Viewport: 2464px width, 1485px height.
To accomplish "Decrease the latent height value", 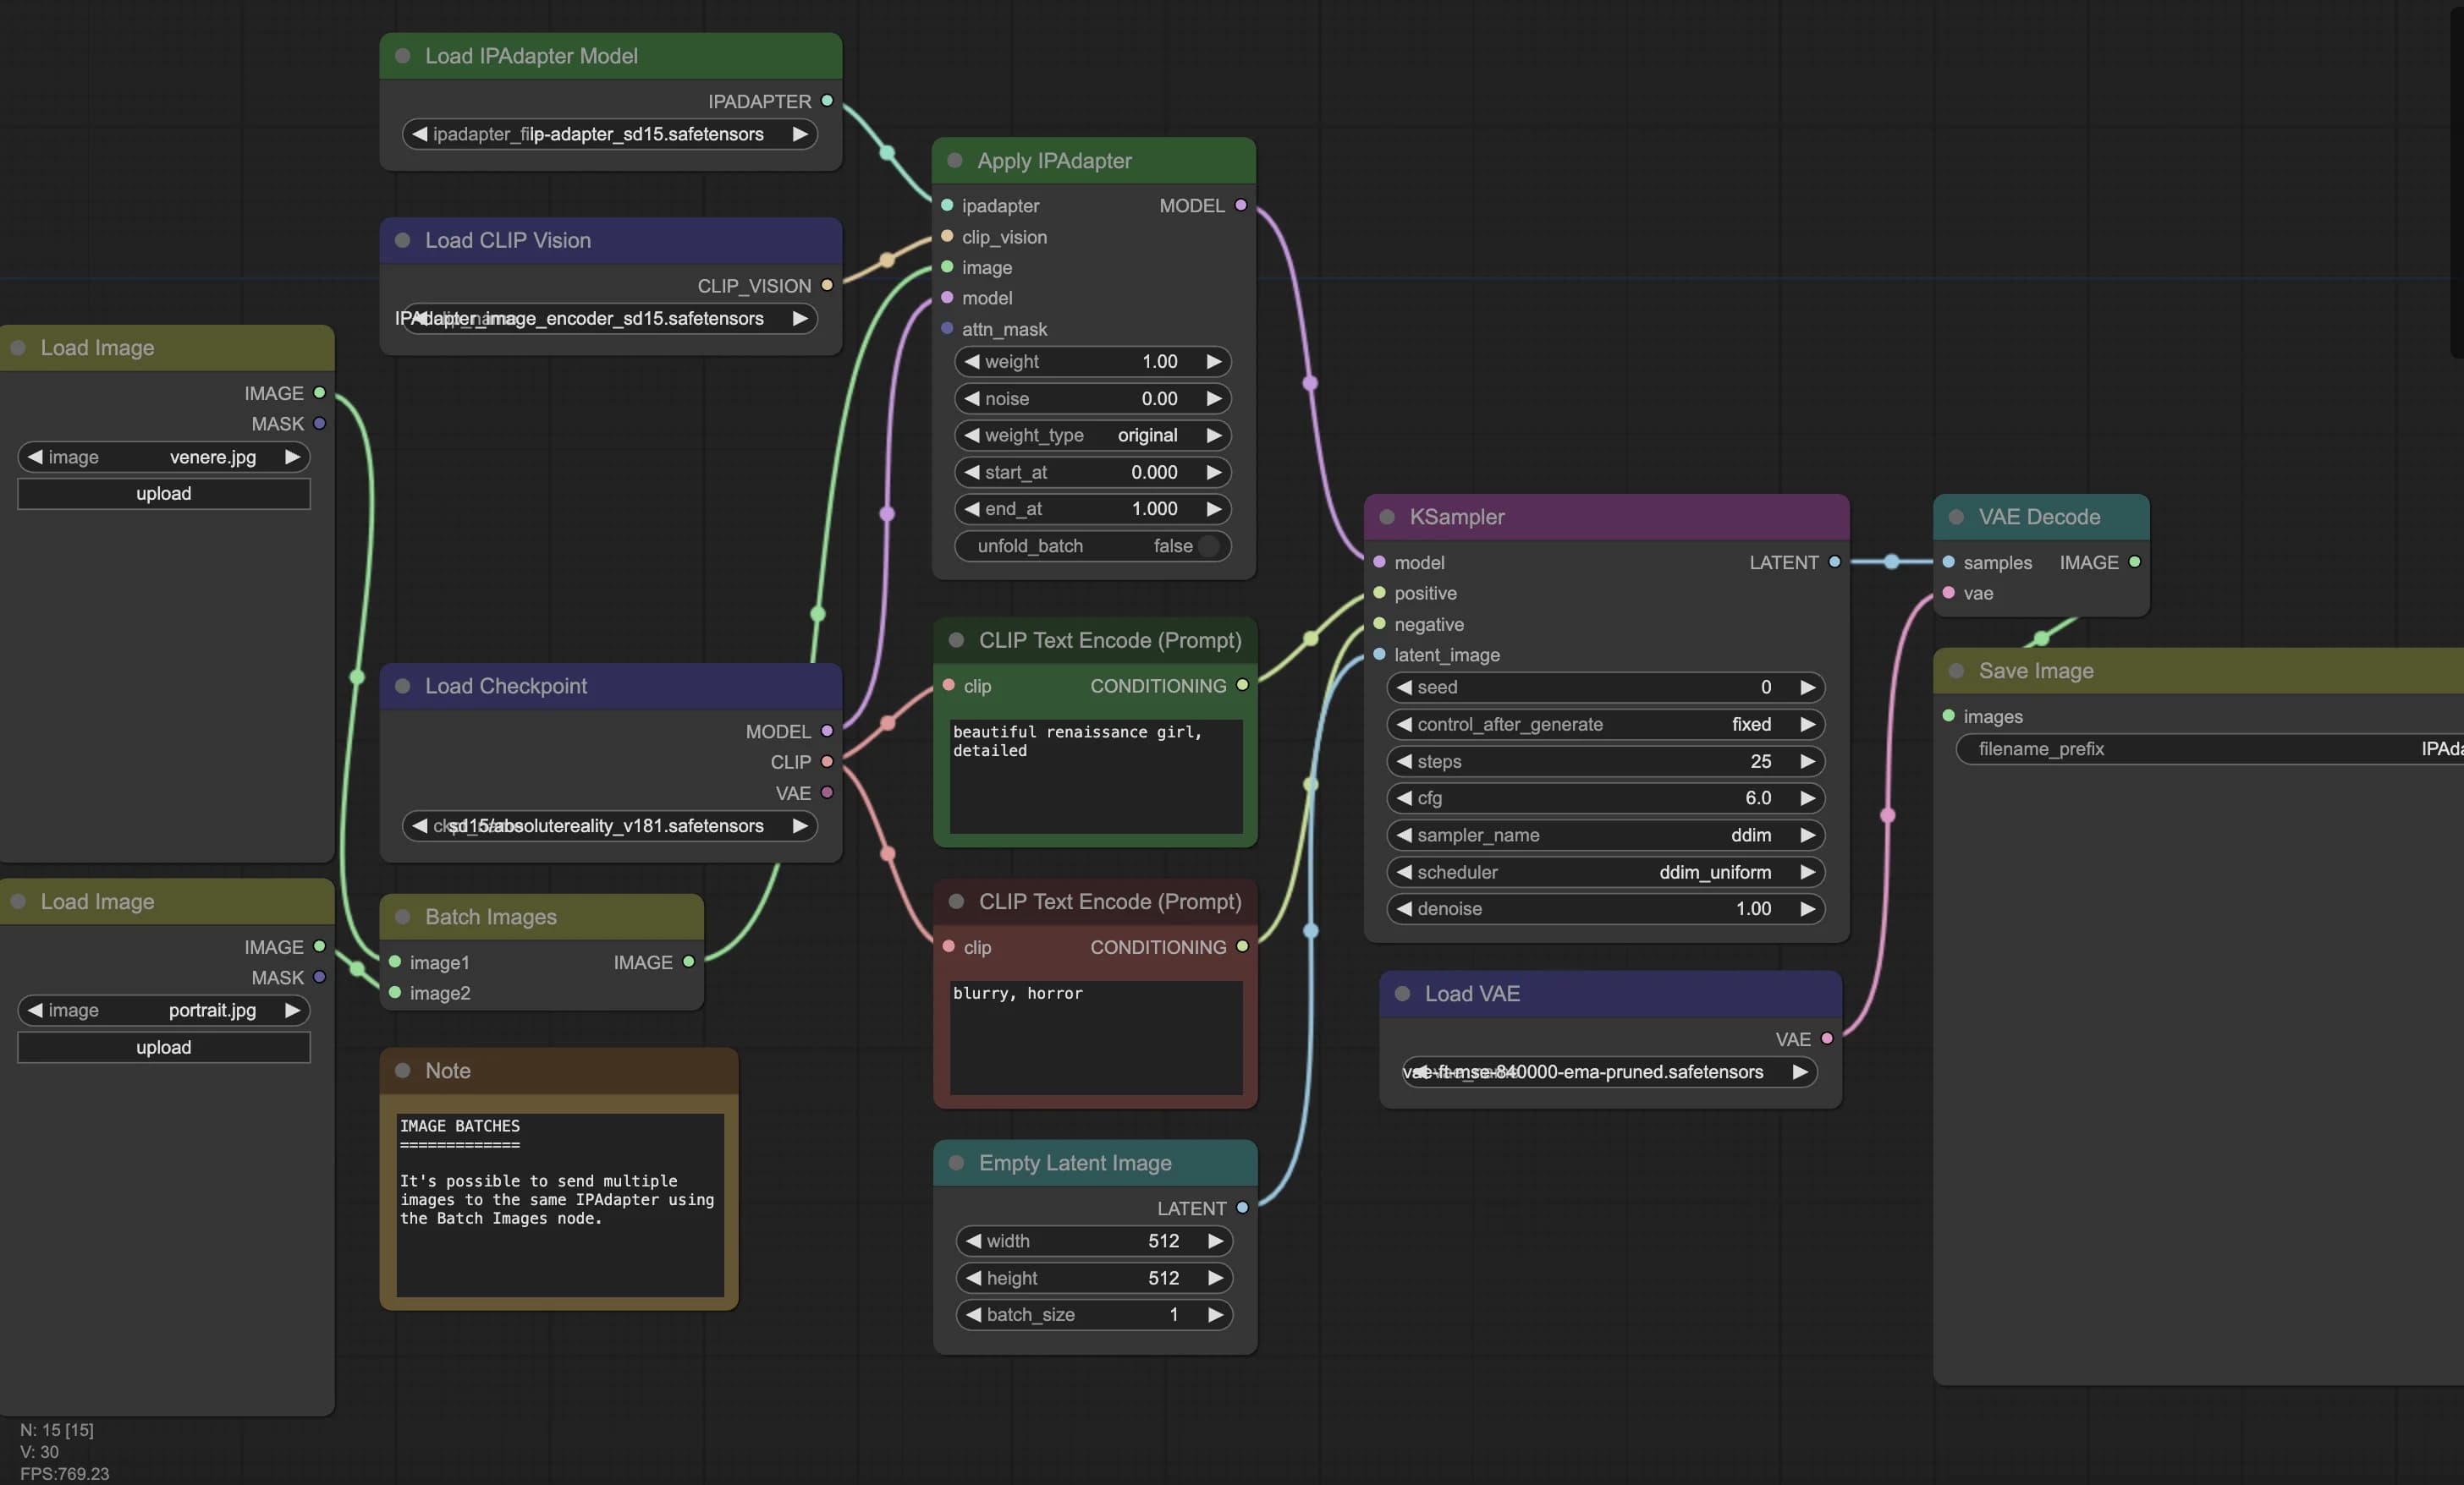I will (973, 1277).
